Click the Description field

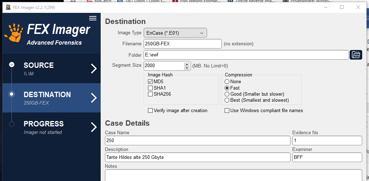tap(198, 157)
